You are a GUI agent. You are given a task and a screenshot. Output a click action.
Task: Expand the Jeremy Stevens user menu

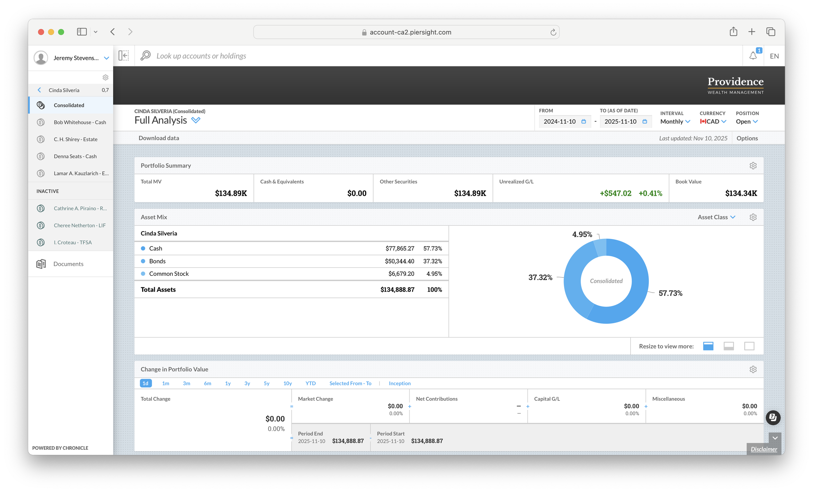(106, 58)
